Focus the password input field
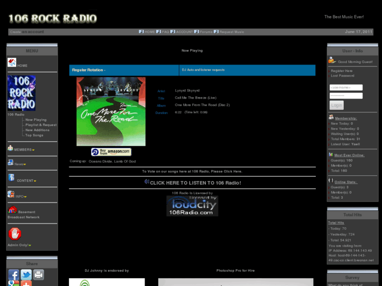Screen dimensions: 382x286 [346, 96]
